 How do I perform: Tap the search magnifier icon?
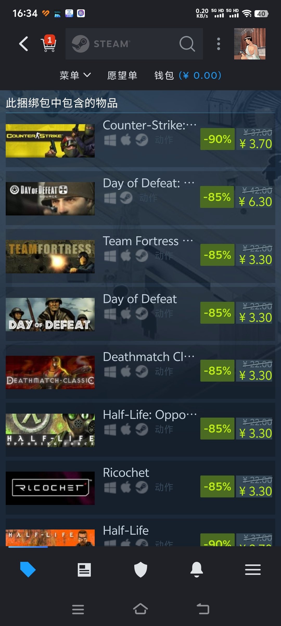pos(187,44)
